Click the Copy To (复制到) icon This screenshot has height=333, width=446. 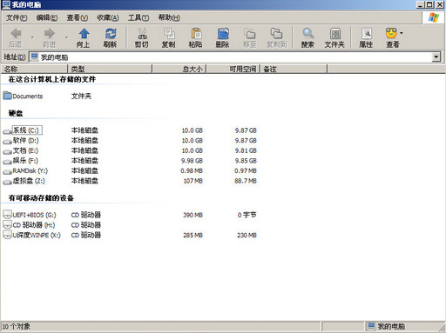click(x=276, y=34)
